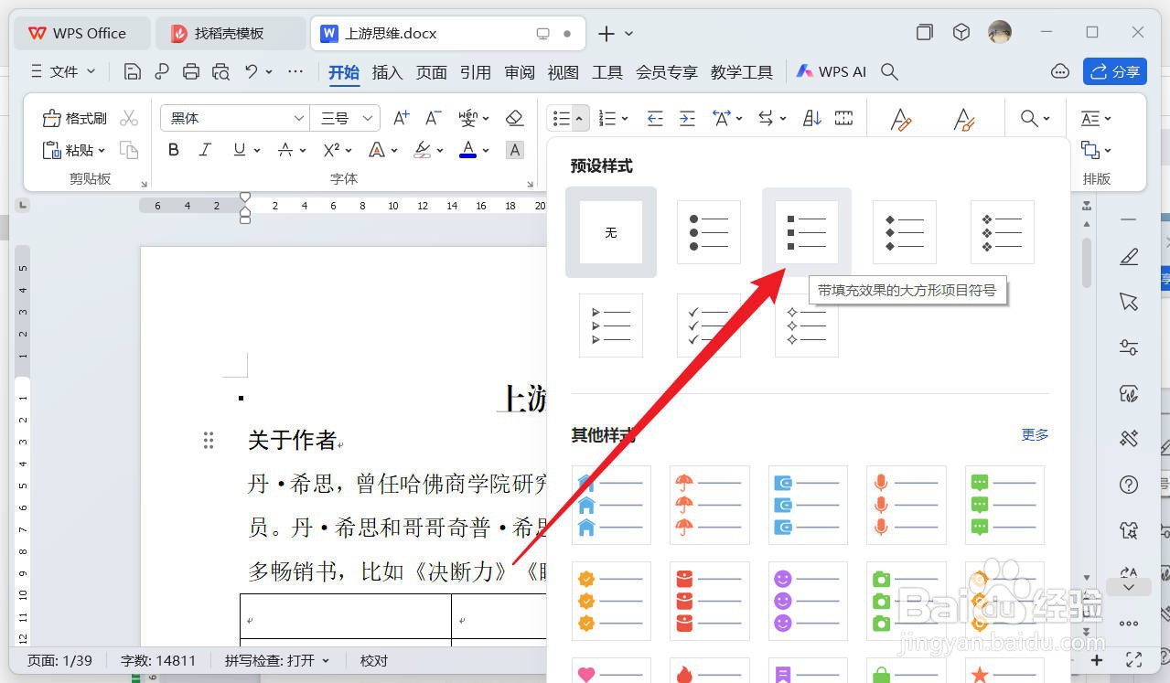This screenshot has width=1170, height=683.
Task: Click the 分享 share button
Action: [1114, 71]
